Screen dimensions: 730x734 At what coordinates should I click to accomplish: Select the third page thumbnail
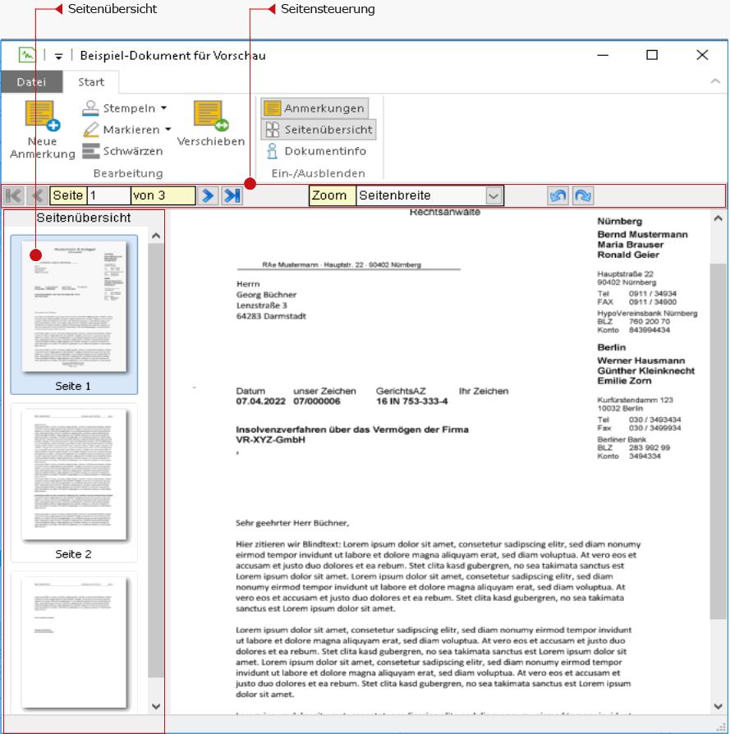74,642
